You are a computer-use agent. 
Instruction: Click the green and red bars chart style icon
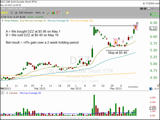(53, 13)
